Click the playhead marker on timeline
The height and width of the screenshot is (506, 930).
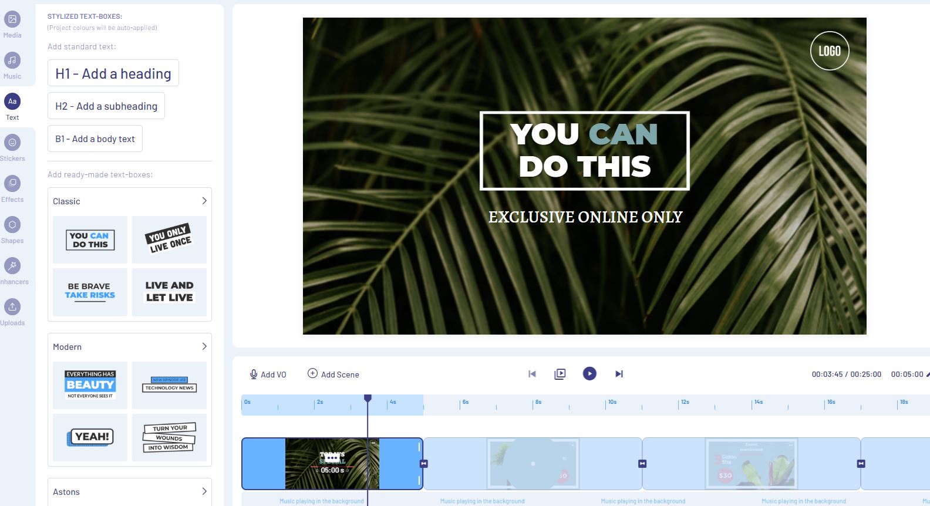tap(368, 399)
